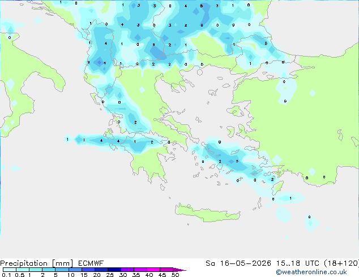The image size is (359, 277).
Task: Click the legend label '0.5'
Action: click(x=20, y=275)
